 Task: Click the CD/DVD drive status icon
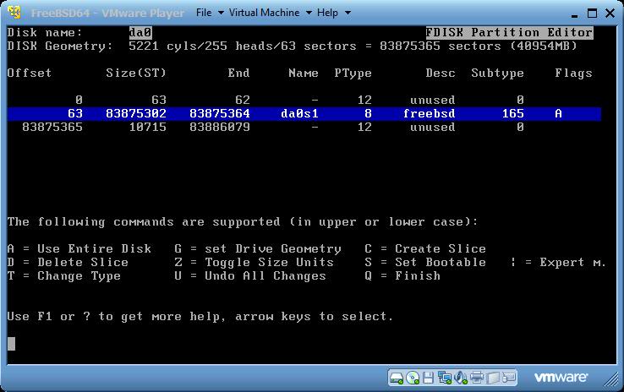[x=413, y=378]
